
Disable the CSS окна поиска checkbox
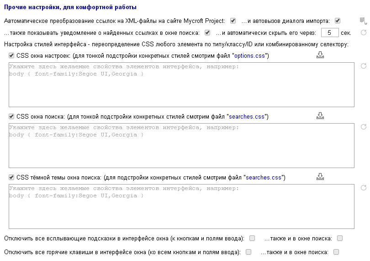pyautogui.click(x=11, y=116)
